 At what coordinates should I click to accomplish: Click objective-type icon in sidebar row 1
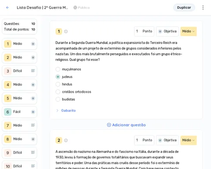pyautogui.click(x=33, y=44)
